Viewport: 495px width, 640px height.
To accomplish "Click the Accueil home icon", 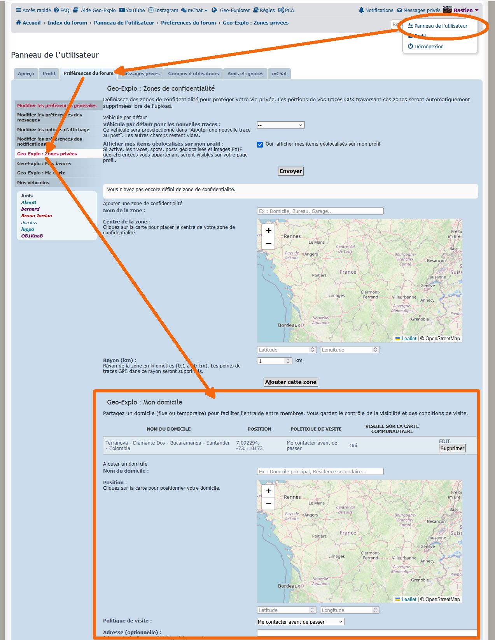I will pyautogui.click(x=18, y=23).
